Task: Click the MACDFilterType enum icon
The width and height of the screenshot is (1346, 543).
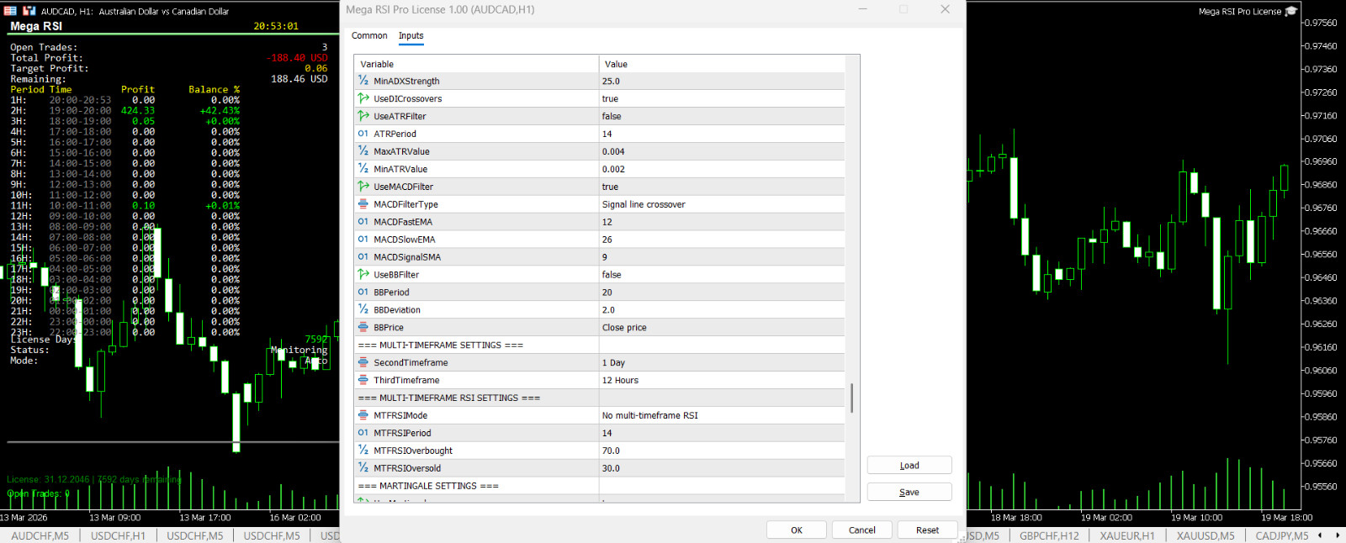Action: point(363,204)
